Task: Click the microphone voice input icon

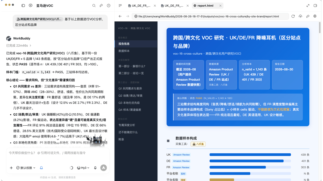Action: pos(95,168)
